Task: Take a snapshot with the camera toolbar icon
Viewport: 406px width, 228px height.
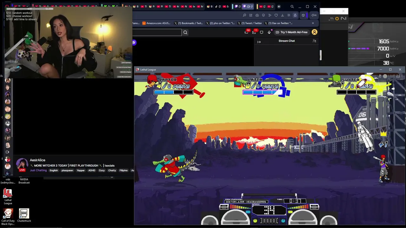Action: [257, 15]
